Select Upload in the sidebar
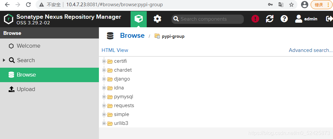The width and height of the screenshot is (333, 139). coord(26,89)
